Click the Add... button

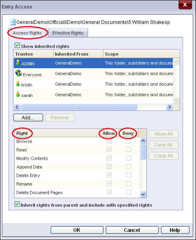(x=28, y=117)
